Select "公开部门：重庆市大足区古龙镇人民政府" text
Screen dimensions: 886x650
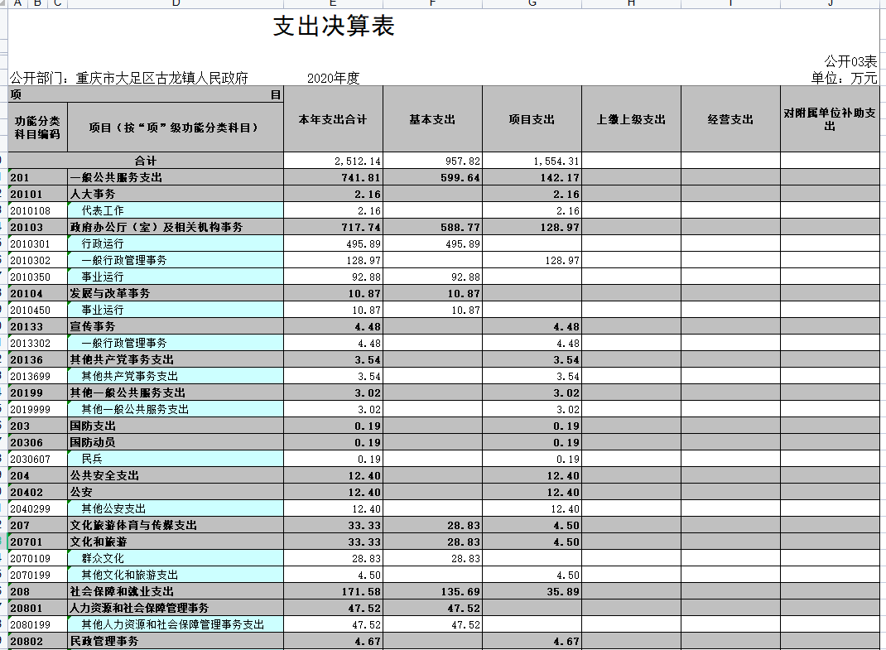129,78
